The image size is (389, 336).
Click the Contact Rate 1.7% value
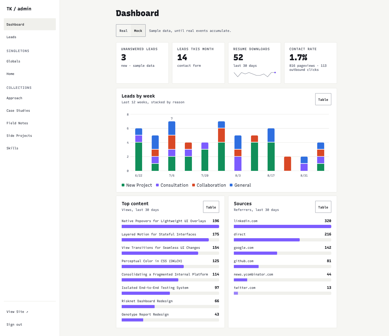click(x=298, y=57)
